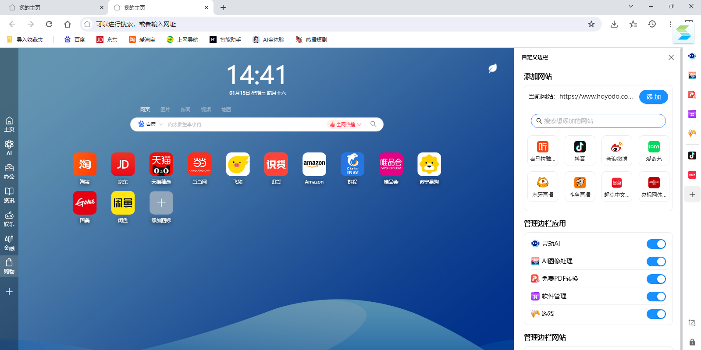Select 购物 in the left sidebar
Image resolution: width=701 pixels, height=350 pixels.
(x=9, y=266)
